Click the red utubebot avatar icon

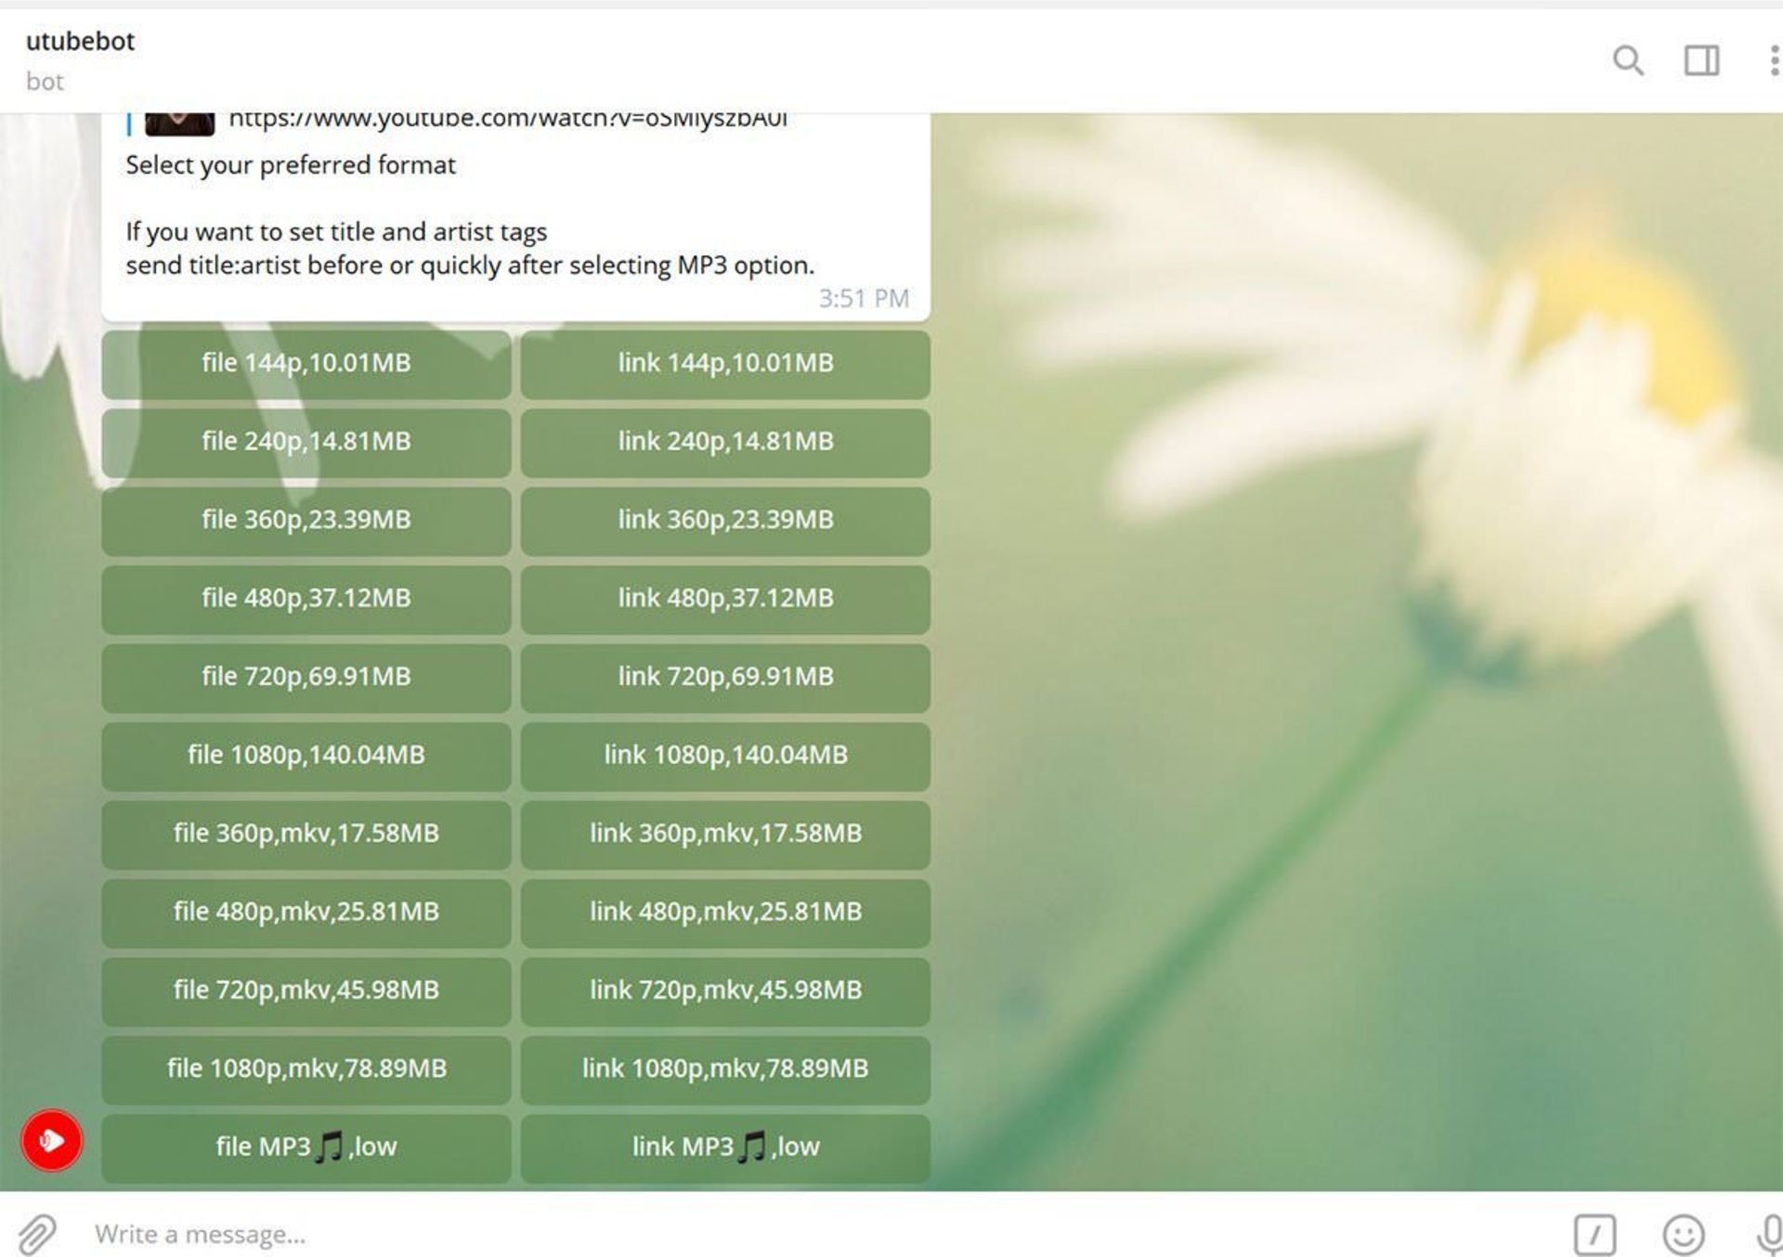pyautogui.click(x=52, y=1140)
